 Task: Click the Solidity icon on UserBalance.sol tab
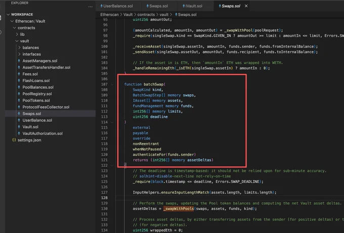coord(101,6)
